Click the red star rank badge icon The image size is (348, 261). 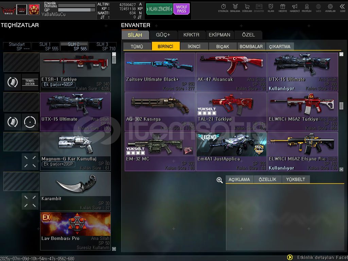point(34,9)
